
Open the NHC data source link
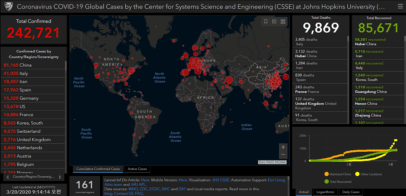[x=166, y=189]
